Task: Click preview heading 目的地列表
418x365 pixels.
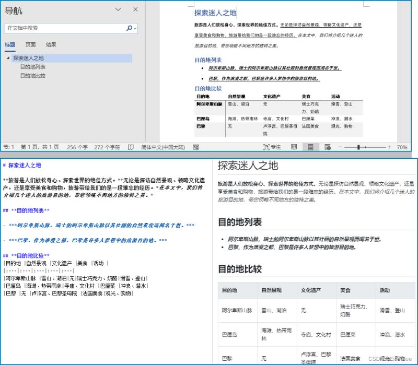Action: [x=240, y=222]
